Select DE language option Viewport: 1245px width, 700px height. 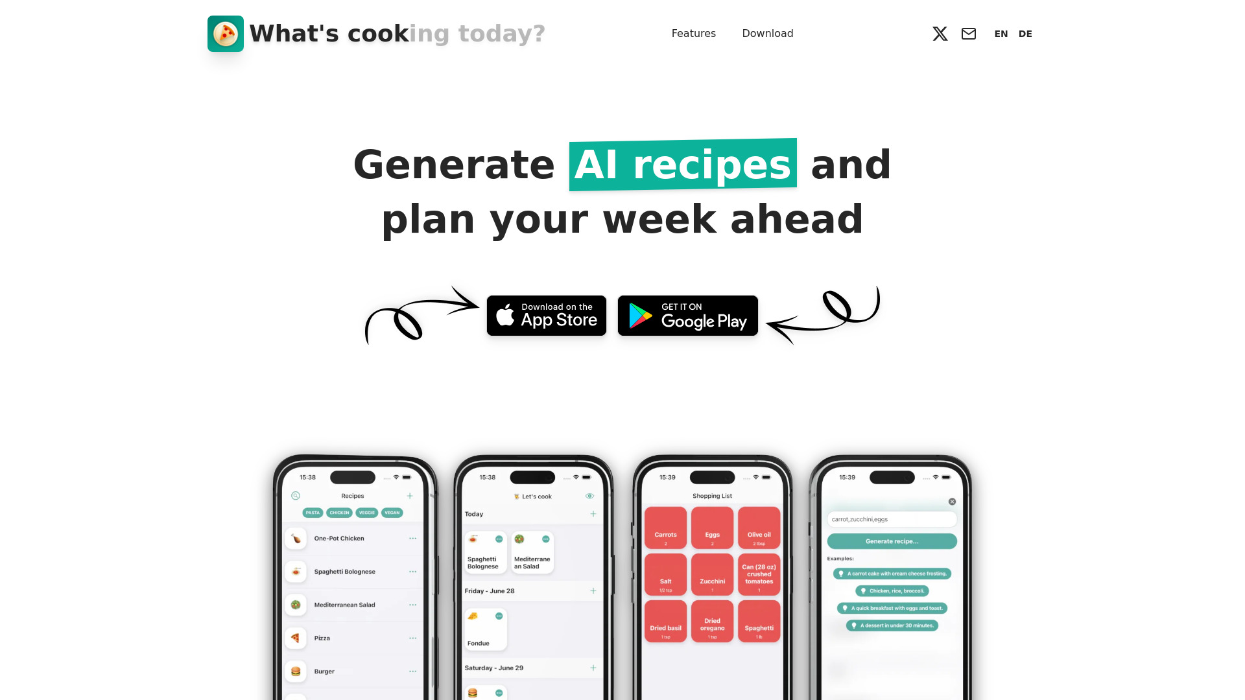[1025, 33]
